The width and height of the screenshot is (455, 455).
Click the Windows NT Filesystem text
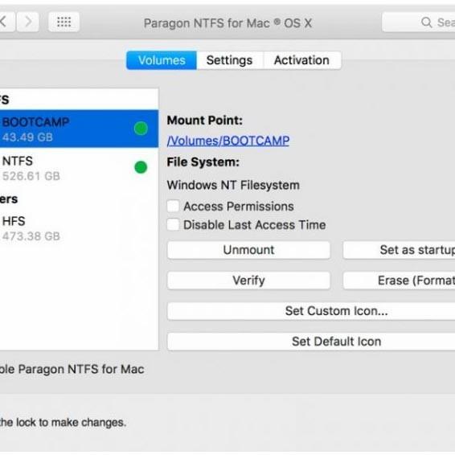tap(233, 185)
